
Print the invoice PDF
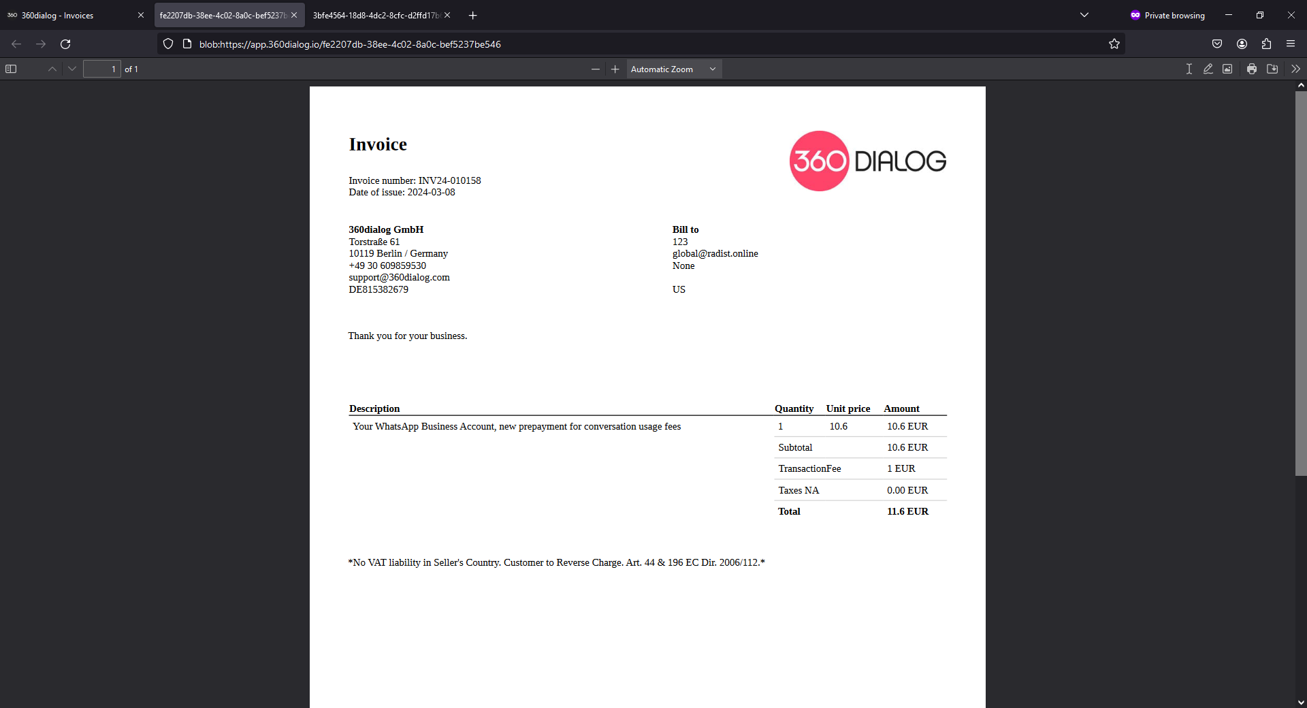click(x=1252, y=69)
